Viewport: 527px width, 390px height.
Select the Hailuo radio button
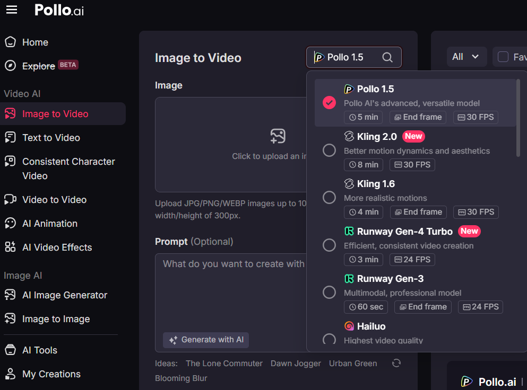point(329,339)
